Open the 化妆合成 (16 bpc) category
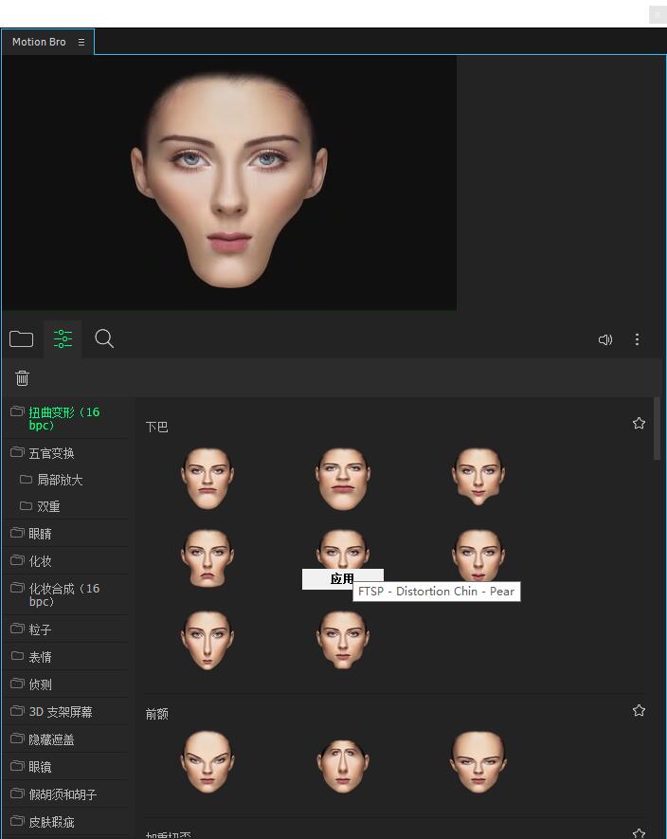 [64, 595]
